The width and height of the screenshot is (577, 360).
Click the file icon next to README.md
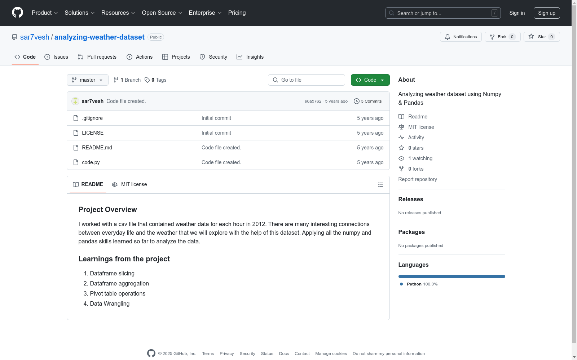(76, 148)
